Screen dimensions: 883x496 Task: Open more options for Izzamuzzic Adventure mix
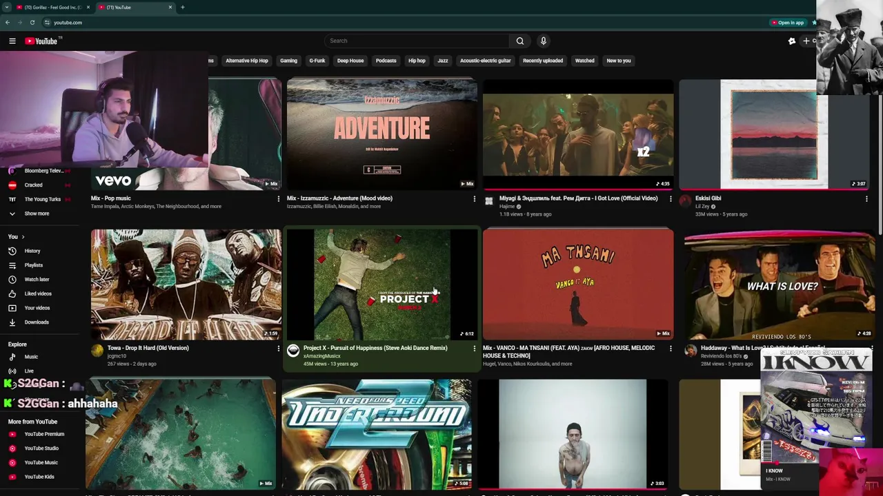(474, 199)
